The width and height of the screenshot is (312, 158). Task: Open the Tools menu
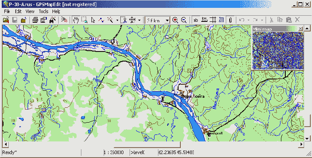(43, 11)
